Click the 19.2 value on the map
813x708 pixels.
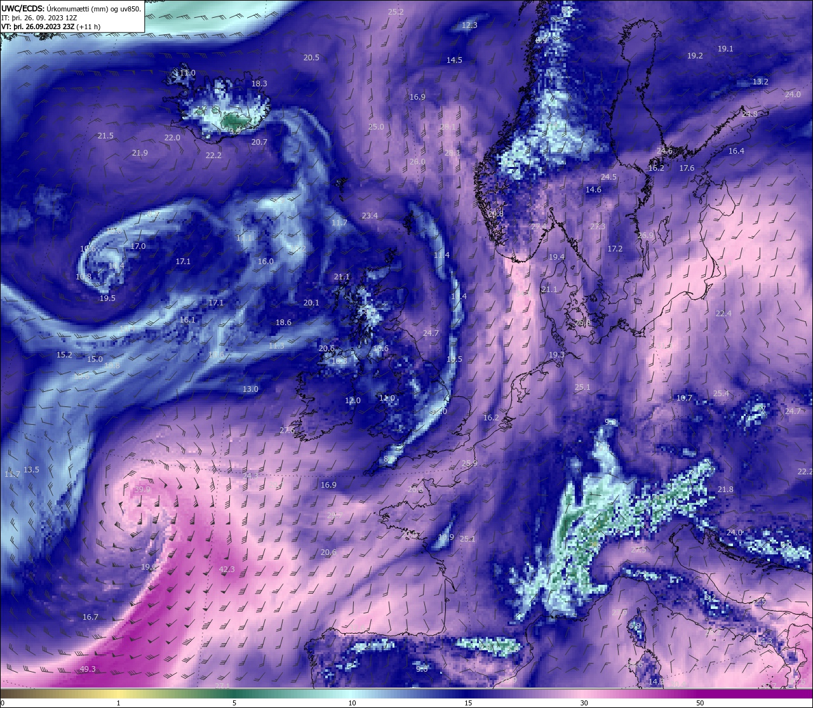[x=695, y=56]
